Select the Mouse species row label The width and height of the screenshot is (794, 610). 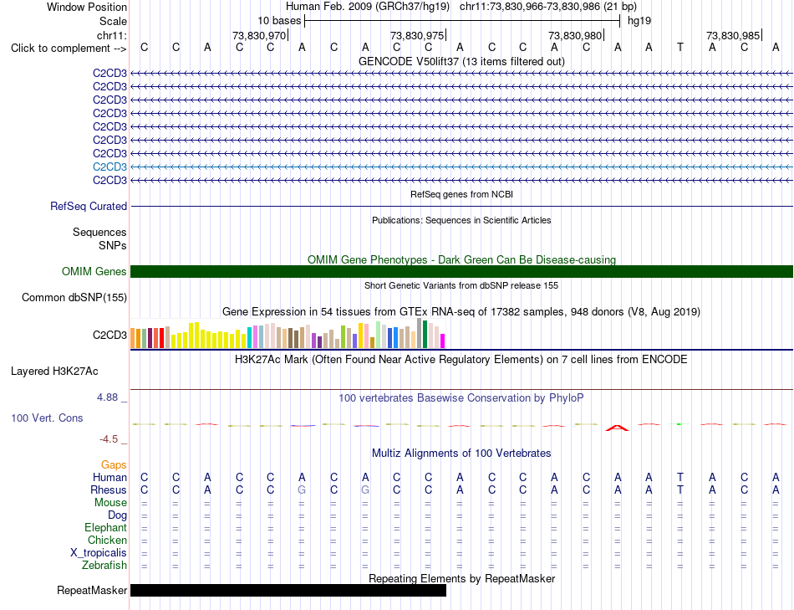pyautogui.click(x=110, y=503)
